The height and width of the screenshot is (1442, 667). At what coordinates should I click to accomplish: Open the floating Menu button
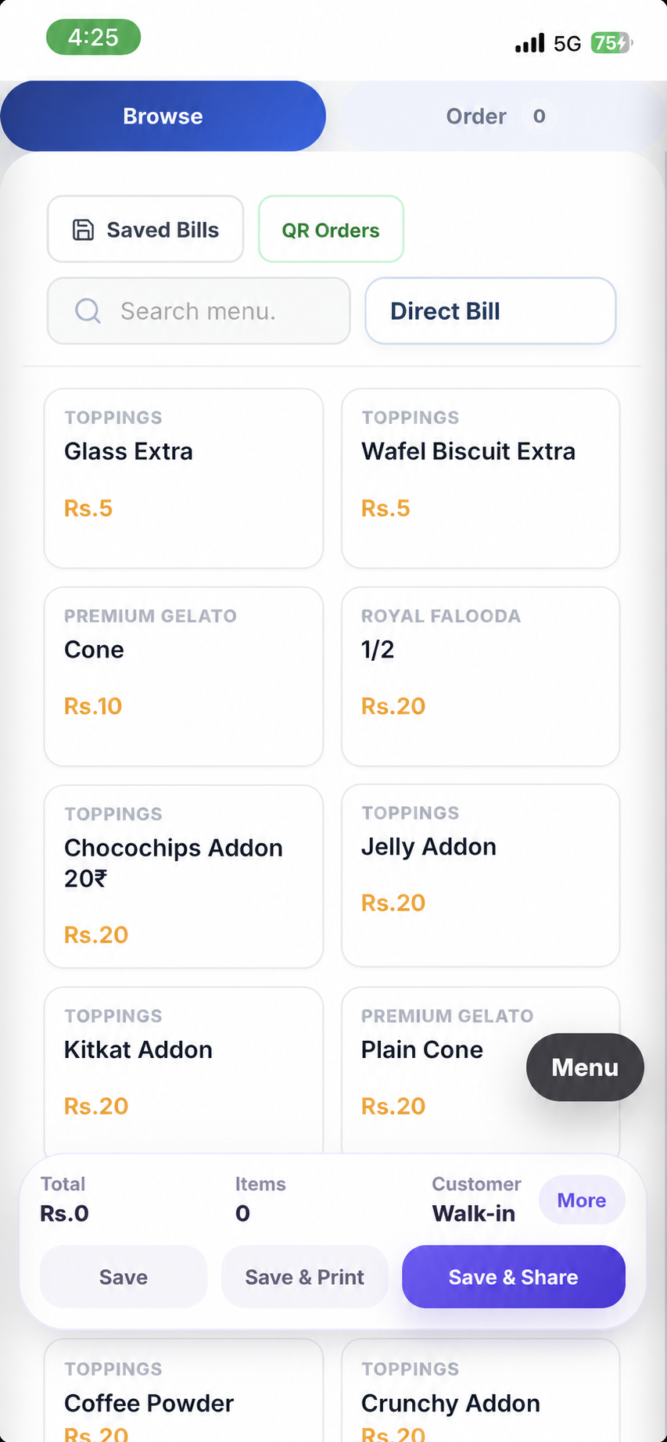pyautogui.click(x=585, y=1067)
